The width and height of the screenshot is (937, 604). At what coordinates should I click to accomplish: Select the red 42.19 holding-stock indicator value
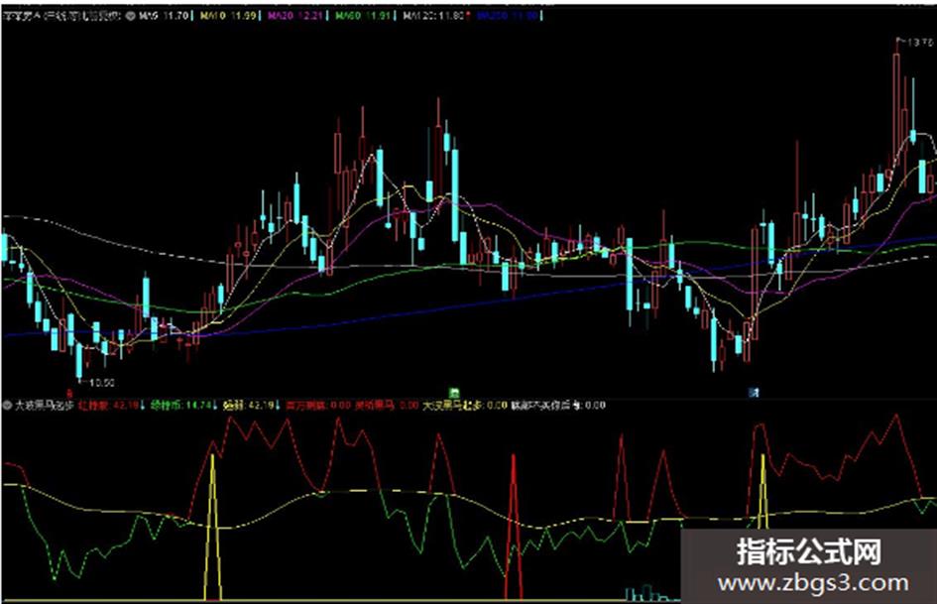click(109, 405)
